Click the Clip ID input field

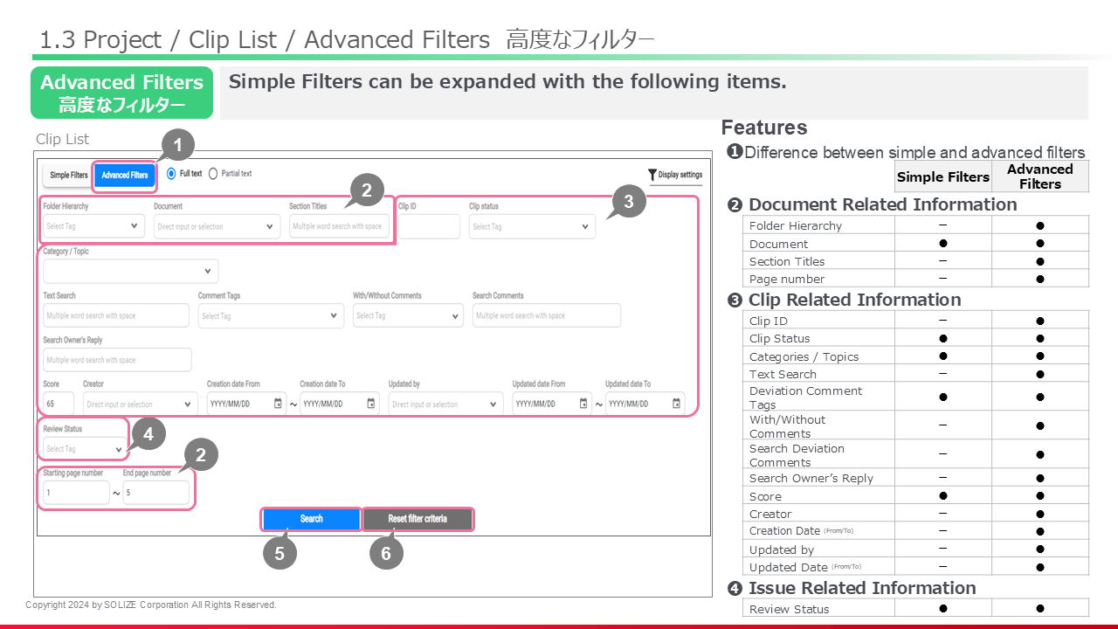click(x=428, y=226)
